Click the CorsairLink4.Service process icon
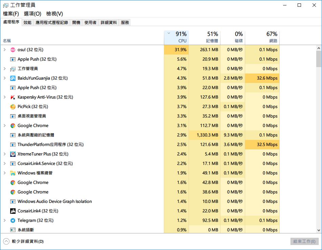The image size is (322, 250). pyautogui.click(x=13, y=164)
